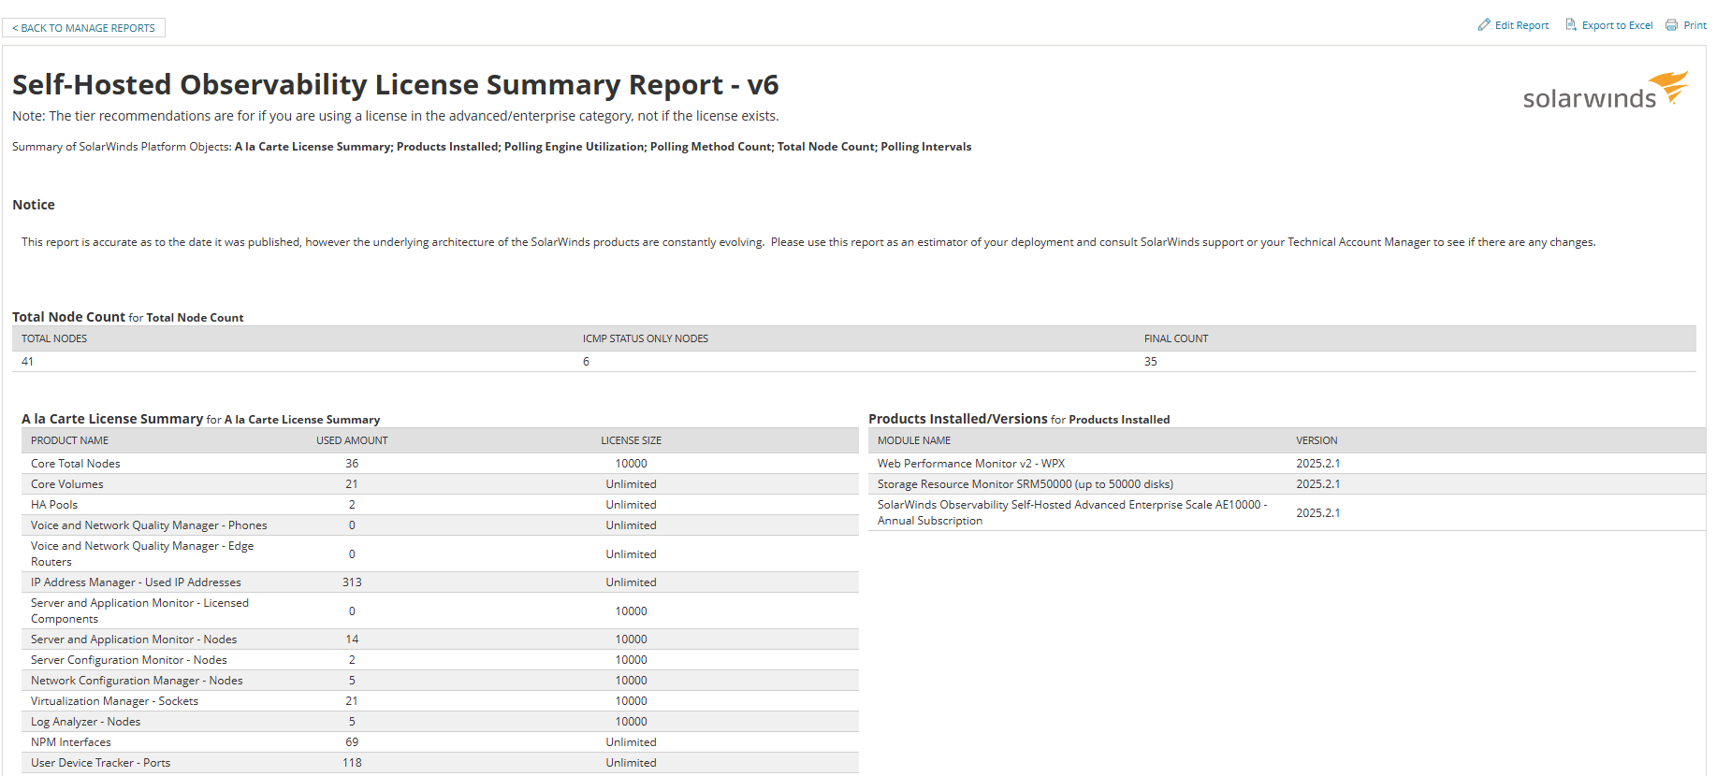Click the Export to Excel document icon
Screen dimensions: 1731x776
[1571, 24]
